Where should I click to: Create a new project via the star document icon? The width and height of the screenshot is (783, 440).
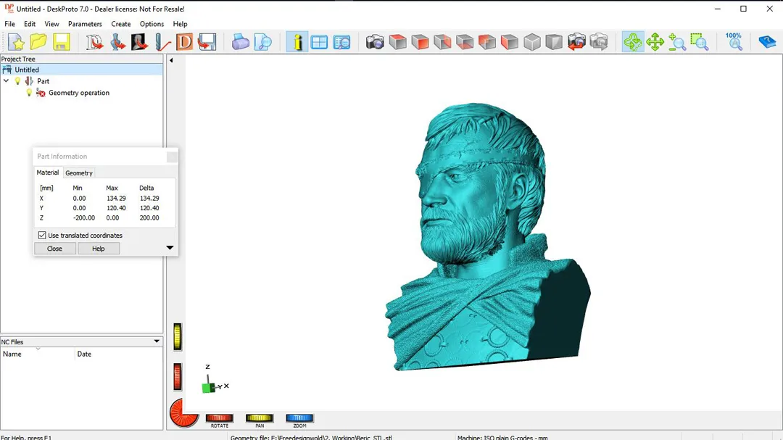coord(16,42)
